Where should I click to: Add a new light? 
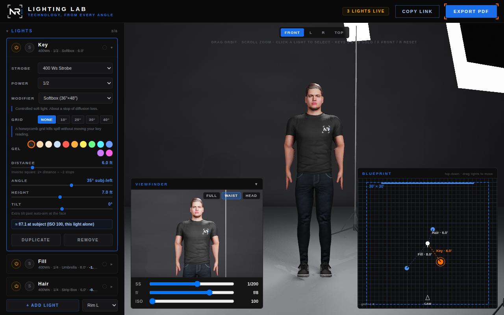(43, 305)
